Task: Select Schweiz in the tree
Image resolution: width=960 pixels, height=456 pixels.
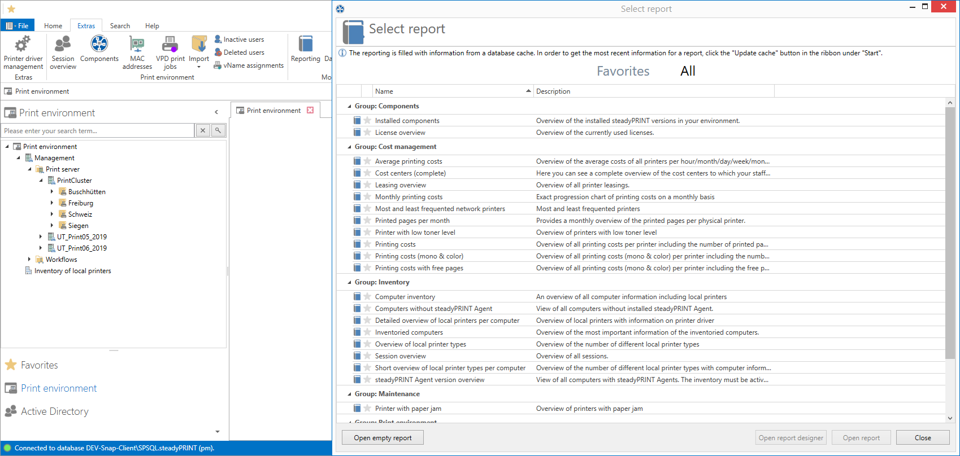Action: (80, 214)
